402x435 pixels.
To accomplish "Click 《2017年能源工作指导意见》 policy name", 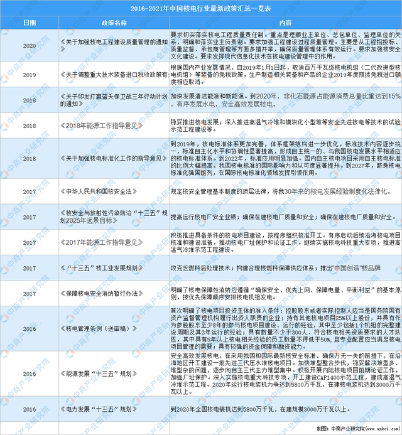I will tap(97, 242).
